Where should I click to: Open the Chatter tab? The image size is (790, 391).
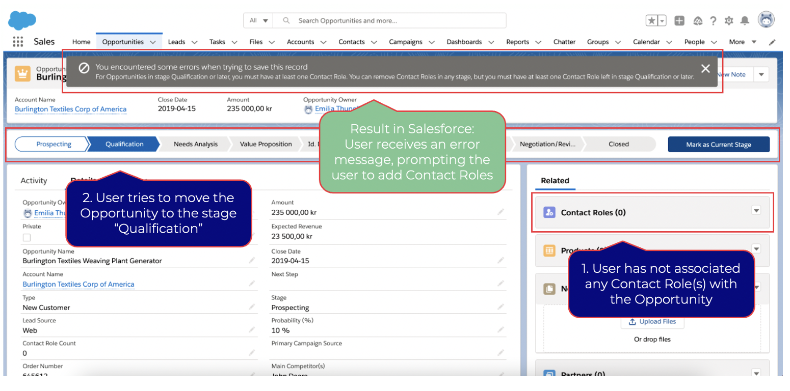pyautogui.click(x=564, y=42)
